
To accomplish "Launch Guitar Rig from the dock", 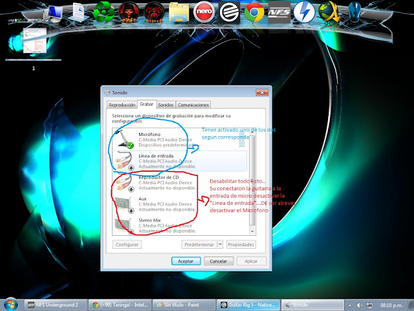I will (229, 12).
